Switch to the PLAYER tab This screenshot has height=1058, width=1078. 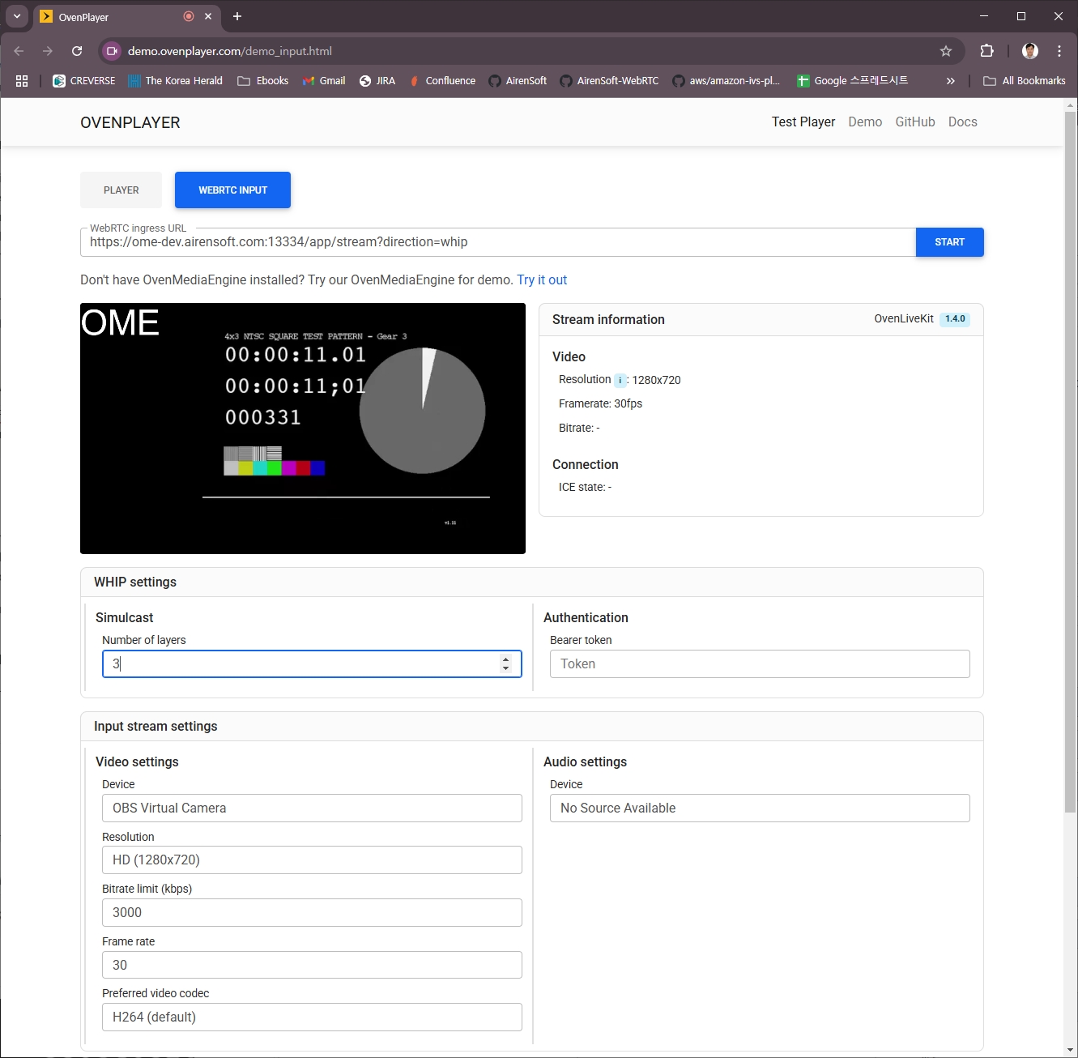[121, 190]
